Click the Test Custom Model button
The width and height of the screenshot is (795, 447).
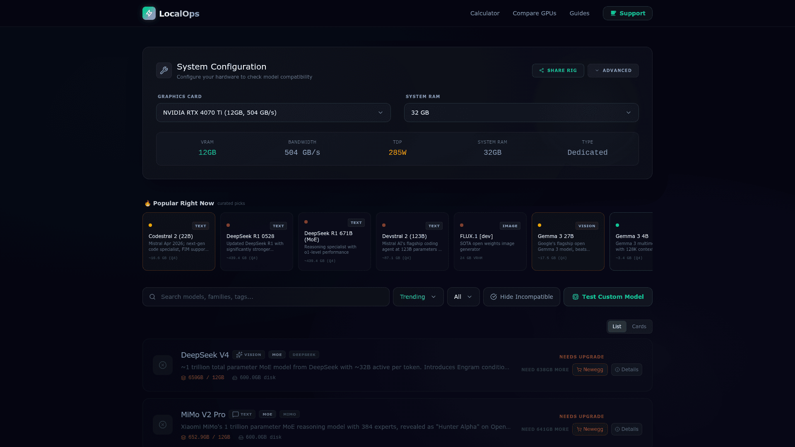[607, 297]
